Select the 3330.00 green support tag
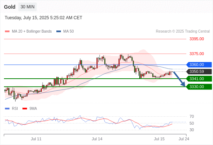The height and width of the screenshot is (145, 213). point(199,87)
